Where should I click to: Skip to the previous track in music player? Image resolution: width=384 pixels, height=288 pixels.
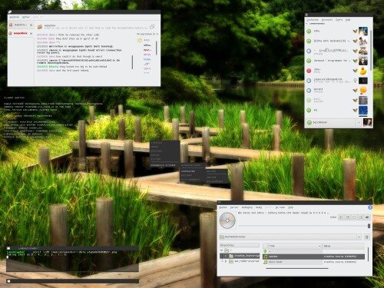click(x=341, y=217)
